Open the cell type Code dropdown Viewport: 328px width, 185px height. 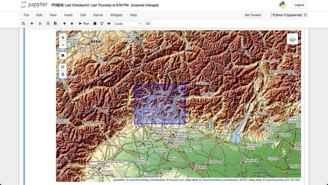pos(127,24)
